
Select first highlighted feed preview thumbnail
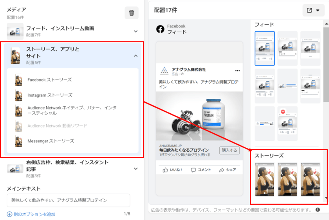pos(265,48)
